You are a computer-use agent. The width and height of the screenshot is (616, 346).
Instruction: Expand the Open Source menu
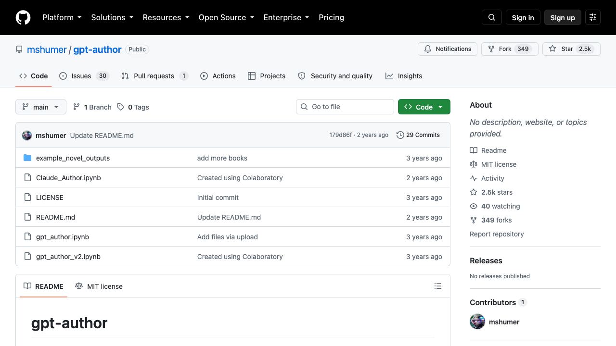226,17
